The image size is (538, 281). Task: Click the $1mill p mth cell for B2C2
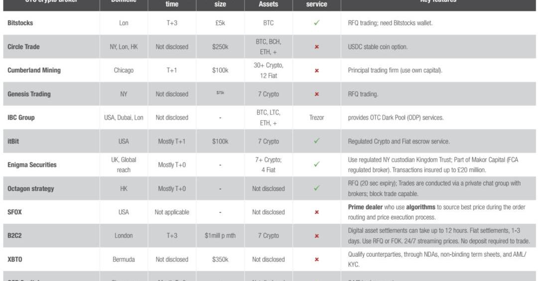pos(220,236)
